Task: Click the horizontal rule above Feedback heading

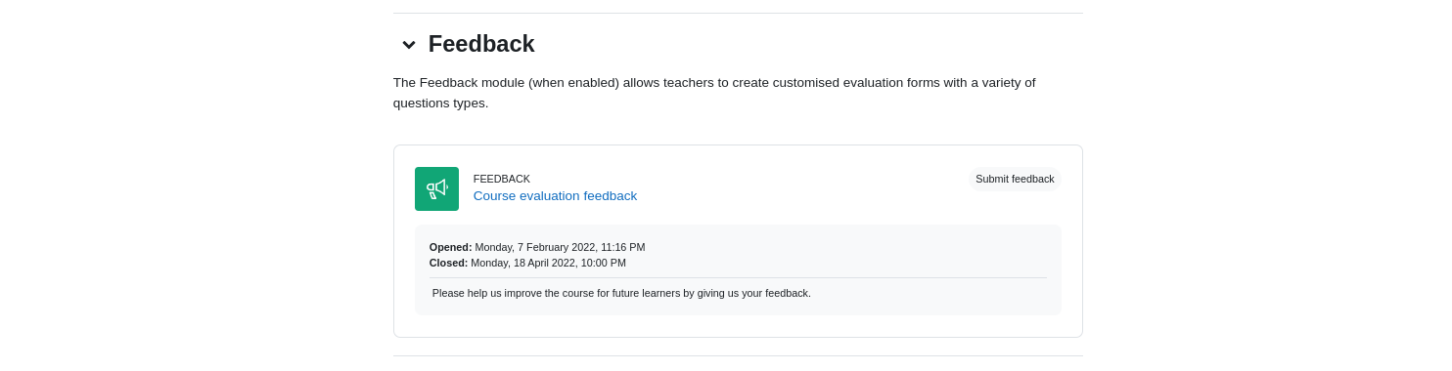Action: (x=738, y=13)
